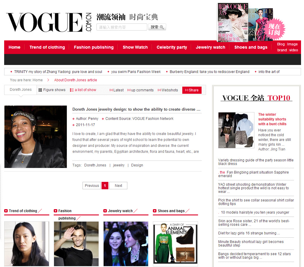Click About Doreth Jones article breadcrumb
Image resolution: width=304 pixels, height=267 pixels.
point(76,80)
